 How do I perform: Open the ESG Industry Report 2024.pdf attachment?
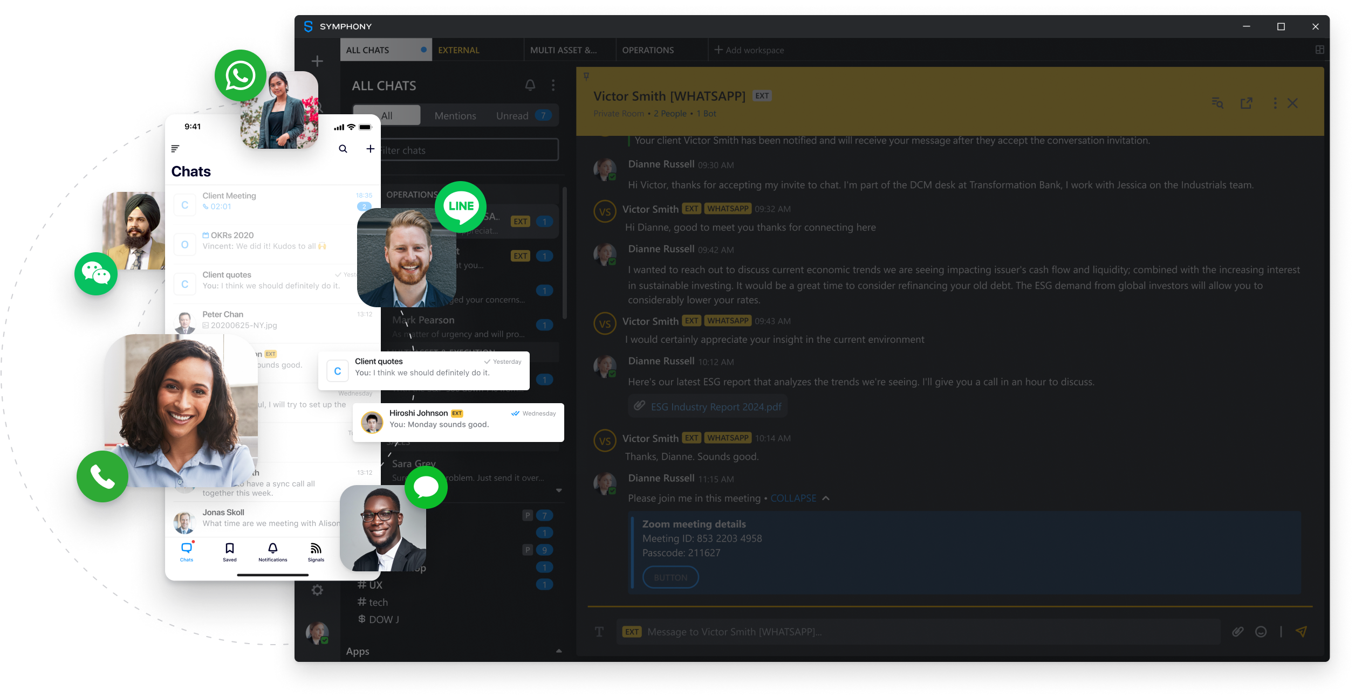713,406
